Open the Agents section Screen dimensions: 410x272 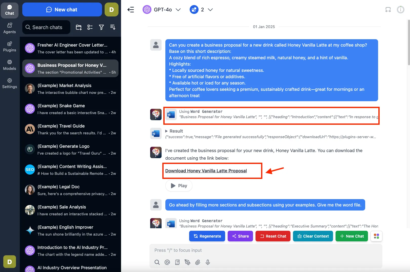pyautogui.click(x=10, y=28)
